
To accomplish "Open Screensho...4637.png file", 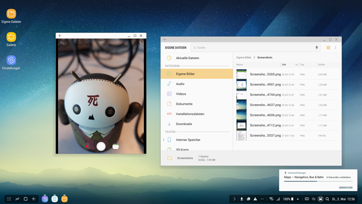I will (287, 105).
